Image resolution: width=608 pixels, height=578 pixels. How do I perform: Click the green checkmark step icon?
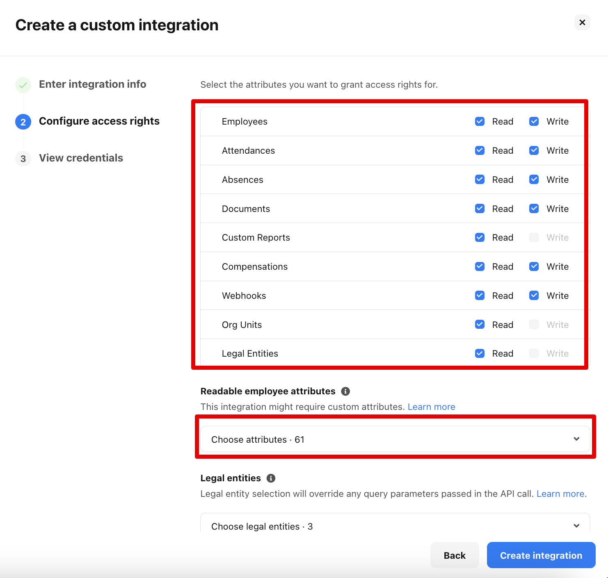coord(23,85)
